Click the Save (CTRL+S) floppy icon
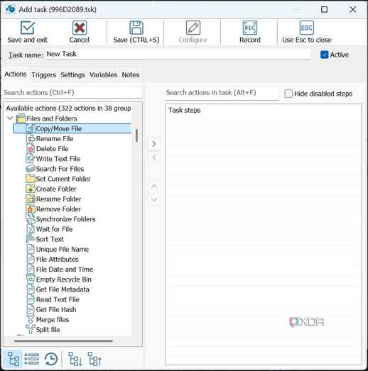Image resolution: width=368 pixels, height=371 pixels. pos(136,28)
